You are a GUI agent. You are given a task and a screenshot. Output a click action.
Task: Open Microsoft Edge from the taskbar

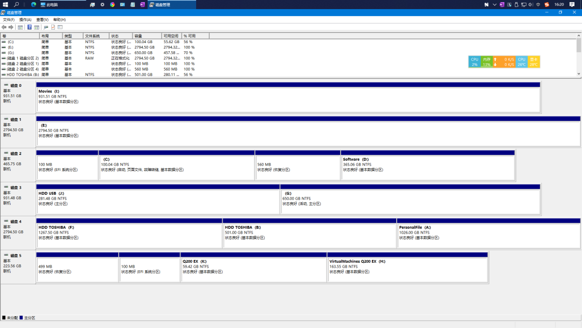pyautogui.click(x=33, y=4)
